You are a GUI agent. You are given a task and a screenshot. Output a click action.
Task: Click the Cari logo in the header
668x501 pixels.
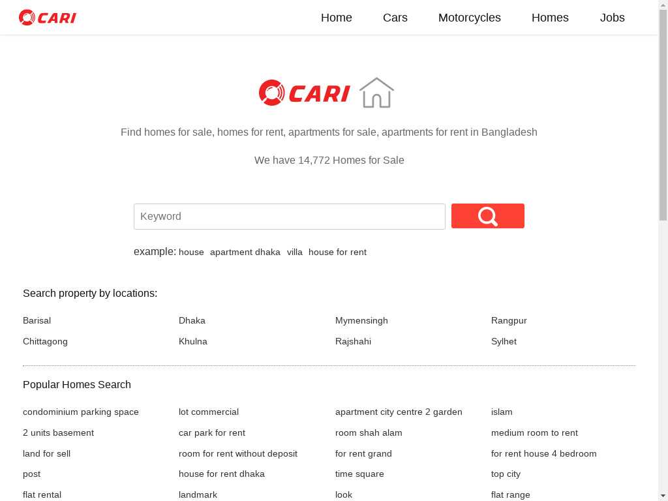click(x=48, y=18)
